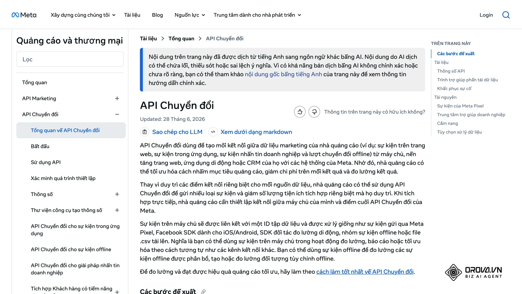The image size is (522, 294).
Task: Open the search magnifier icon
Action: pyautogui.click(x=506, y=15)
